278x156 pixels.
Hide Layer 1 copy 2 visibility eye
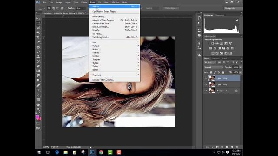click(x=205, y=78)
